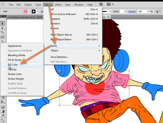Image resolution: width=163 pixels, height=123 pixels.
Task: Open the Help menu
Action: 90,5
